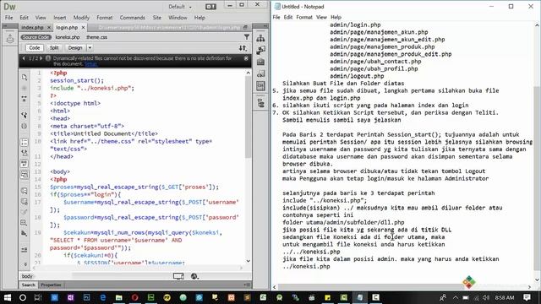The width and height of the screenshot is (541, 304).
Task: Open the Properties panel tab
Action: pyautogui.click(x=51, y=285)
